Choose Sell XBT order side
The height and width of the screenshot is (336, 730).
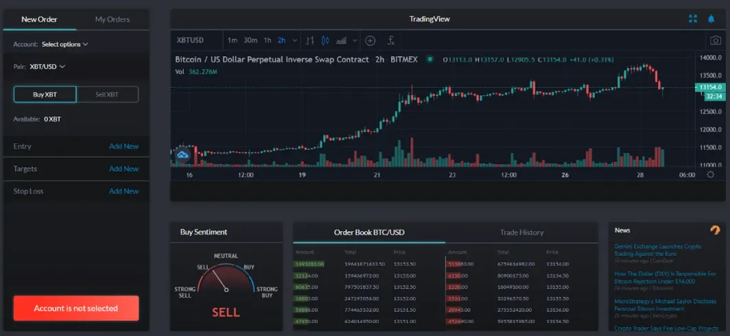(107, 95)
